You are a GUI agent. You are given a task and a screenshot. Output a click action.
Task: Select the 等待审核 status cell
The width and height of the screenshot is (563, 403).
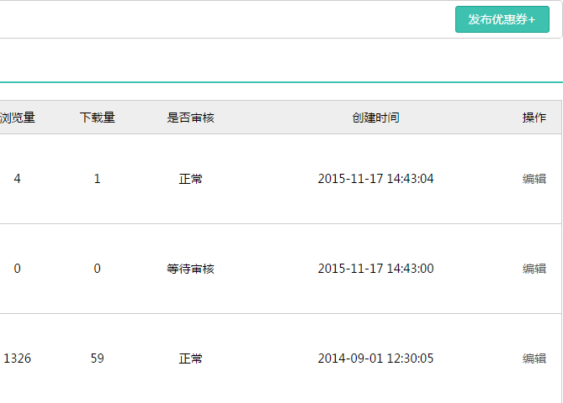coord(191,269)
